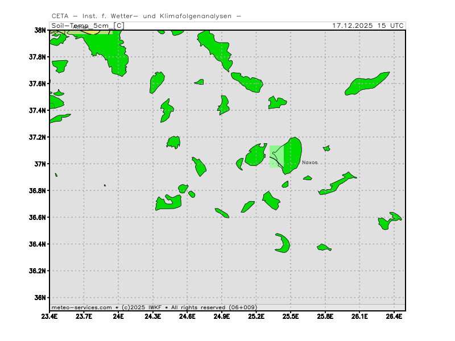455x341 pixels.
Task: Click the meteo-services.com footer text
Action: coord(81,307)
